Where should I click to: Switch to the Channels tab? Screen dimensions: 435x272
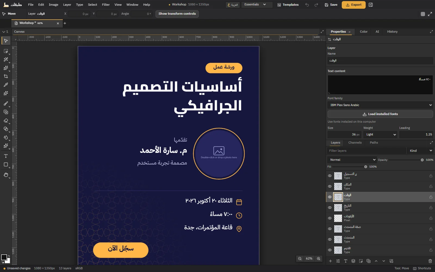(355, 143)
